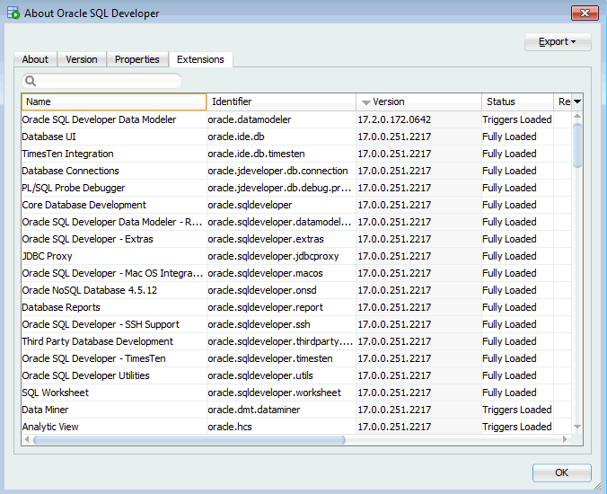Click the oracle.ide.db.timesten identifier cell

click(281, 154)
